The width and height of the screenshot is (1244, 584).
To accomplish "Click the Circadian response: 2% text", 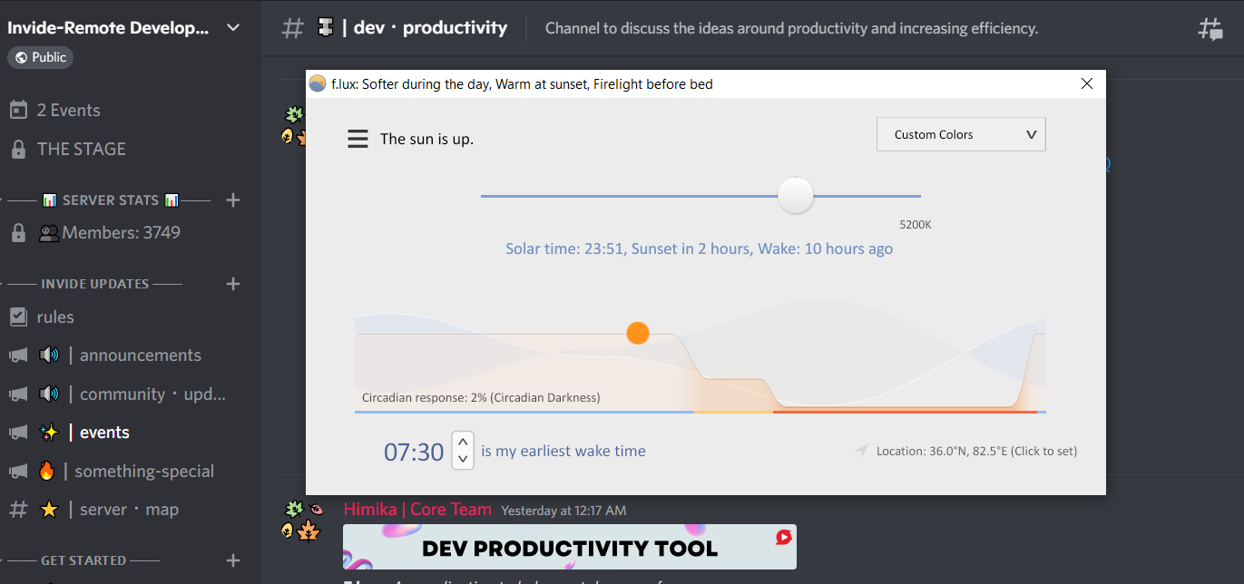I will pos(481,397).
